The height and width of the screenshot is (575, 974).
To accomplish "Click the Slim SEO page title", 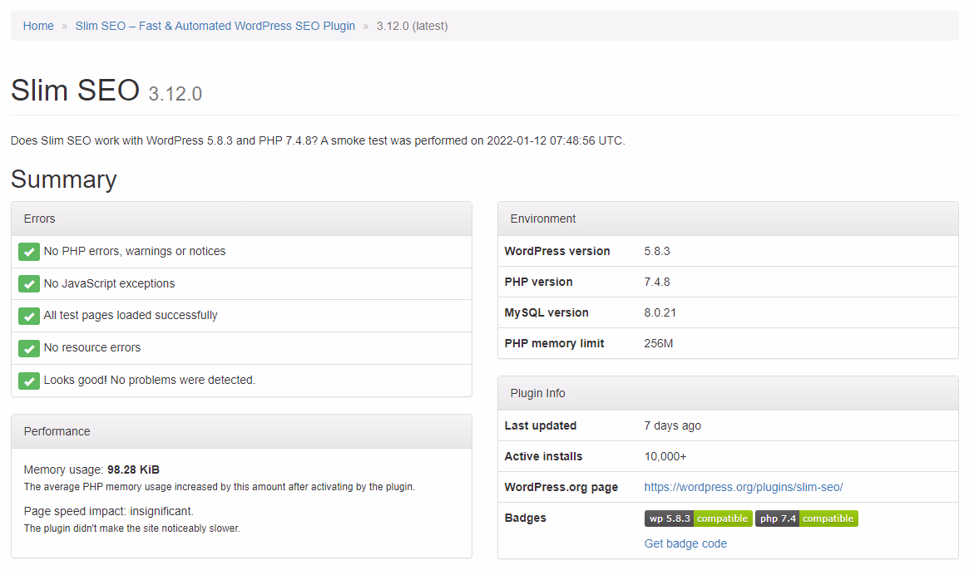I will (76, 90).
